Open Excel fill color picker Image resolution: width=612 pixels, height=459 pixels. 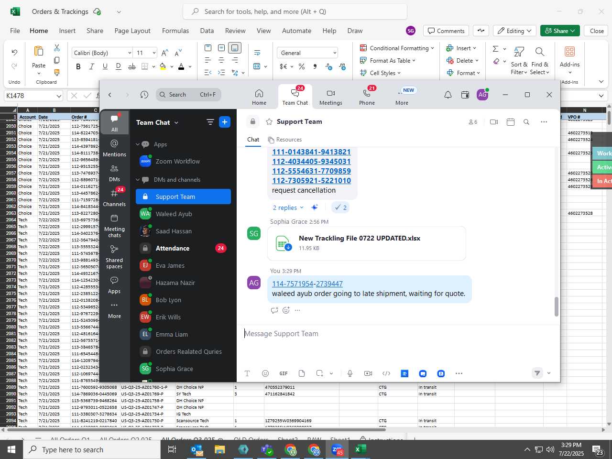(163, 66)
